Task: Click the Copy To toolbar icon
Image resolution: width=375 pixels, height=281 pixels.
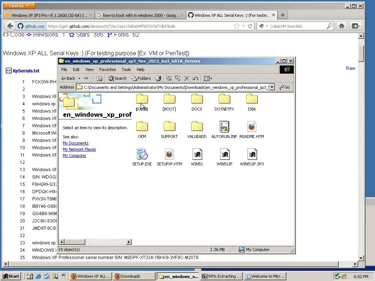Action: 178,78
